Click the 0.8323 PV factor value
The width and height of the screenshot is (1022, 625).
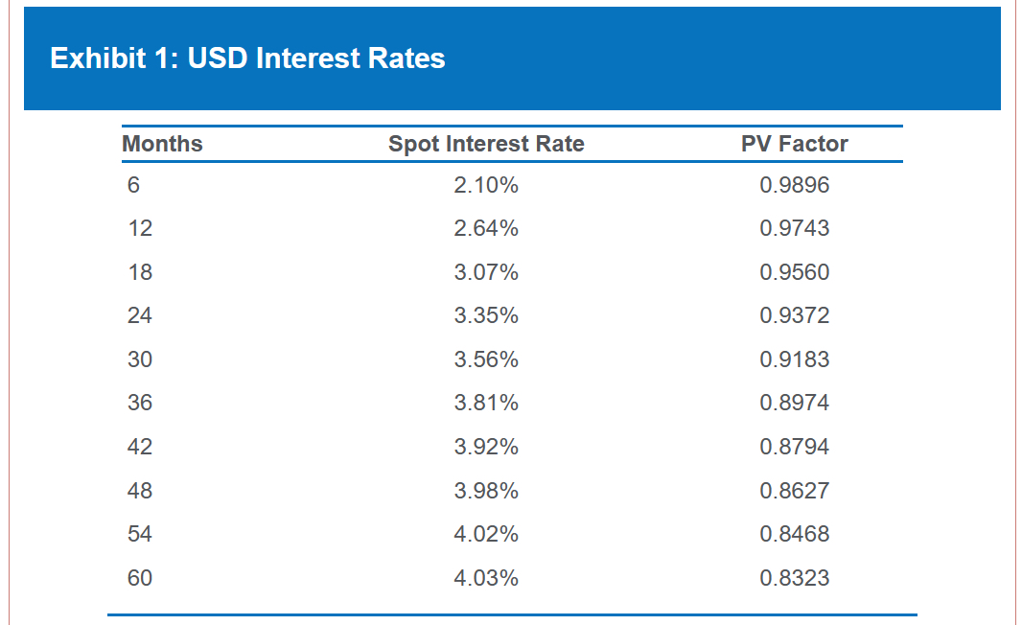(794, 578)
